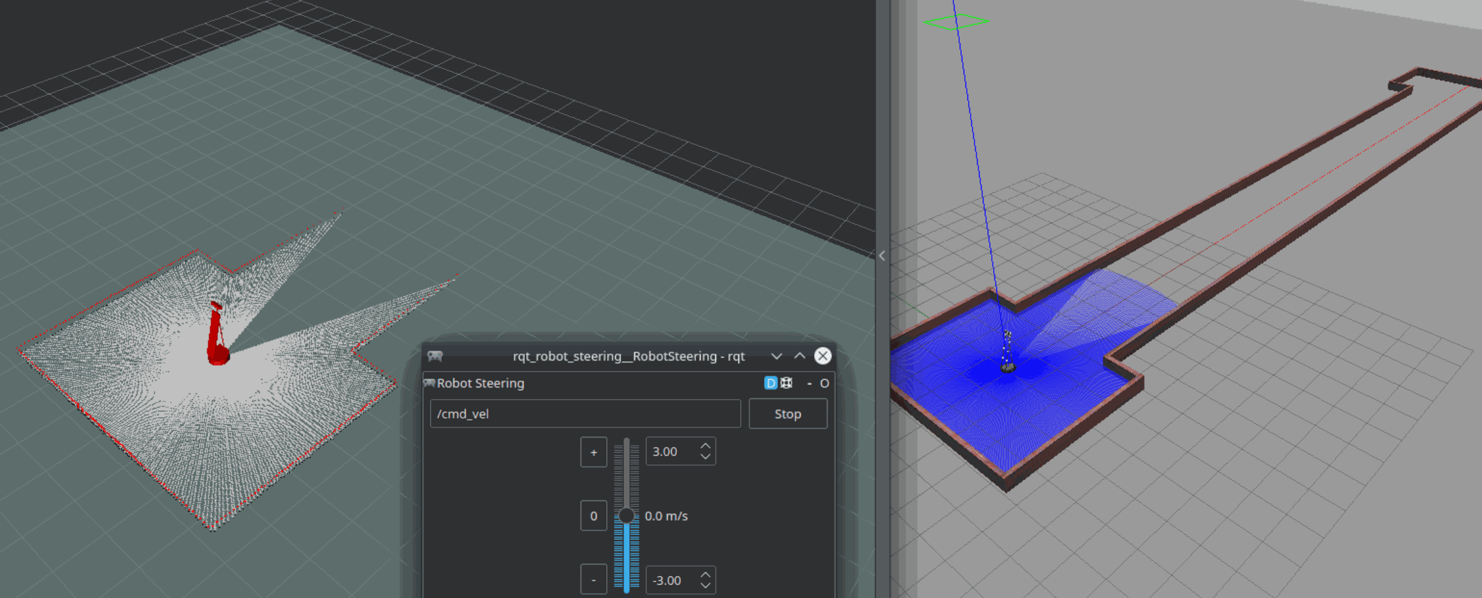Screen dimensions: 1482x598
Task: Increment the 3.00 maximum speed spinbox
Action: (x=705, y=447)
